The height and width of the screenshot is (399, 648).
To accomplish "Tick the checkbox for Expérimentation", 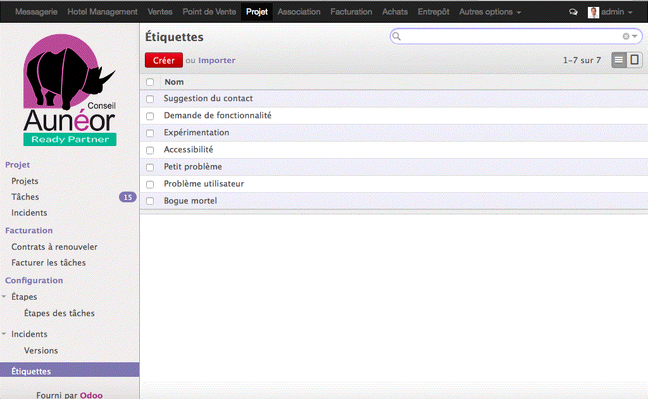I will pos(150,133).
